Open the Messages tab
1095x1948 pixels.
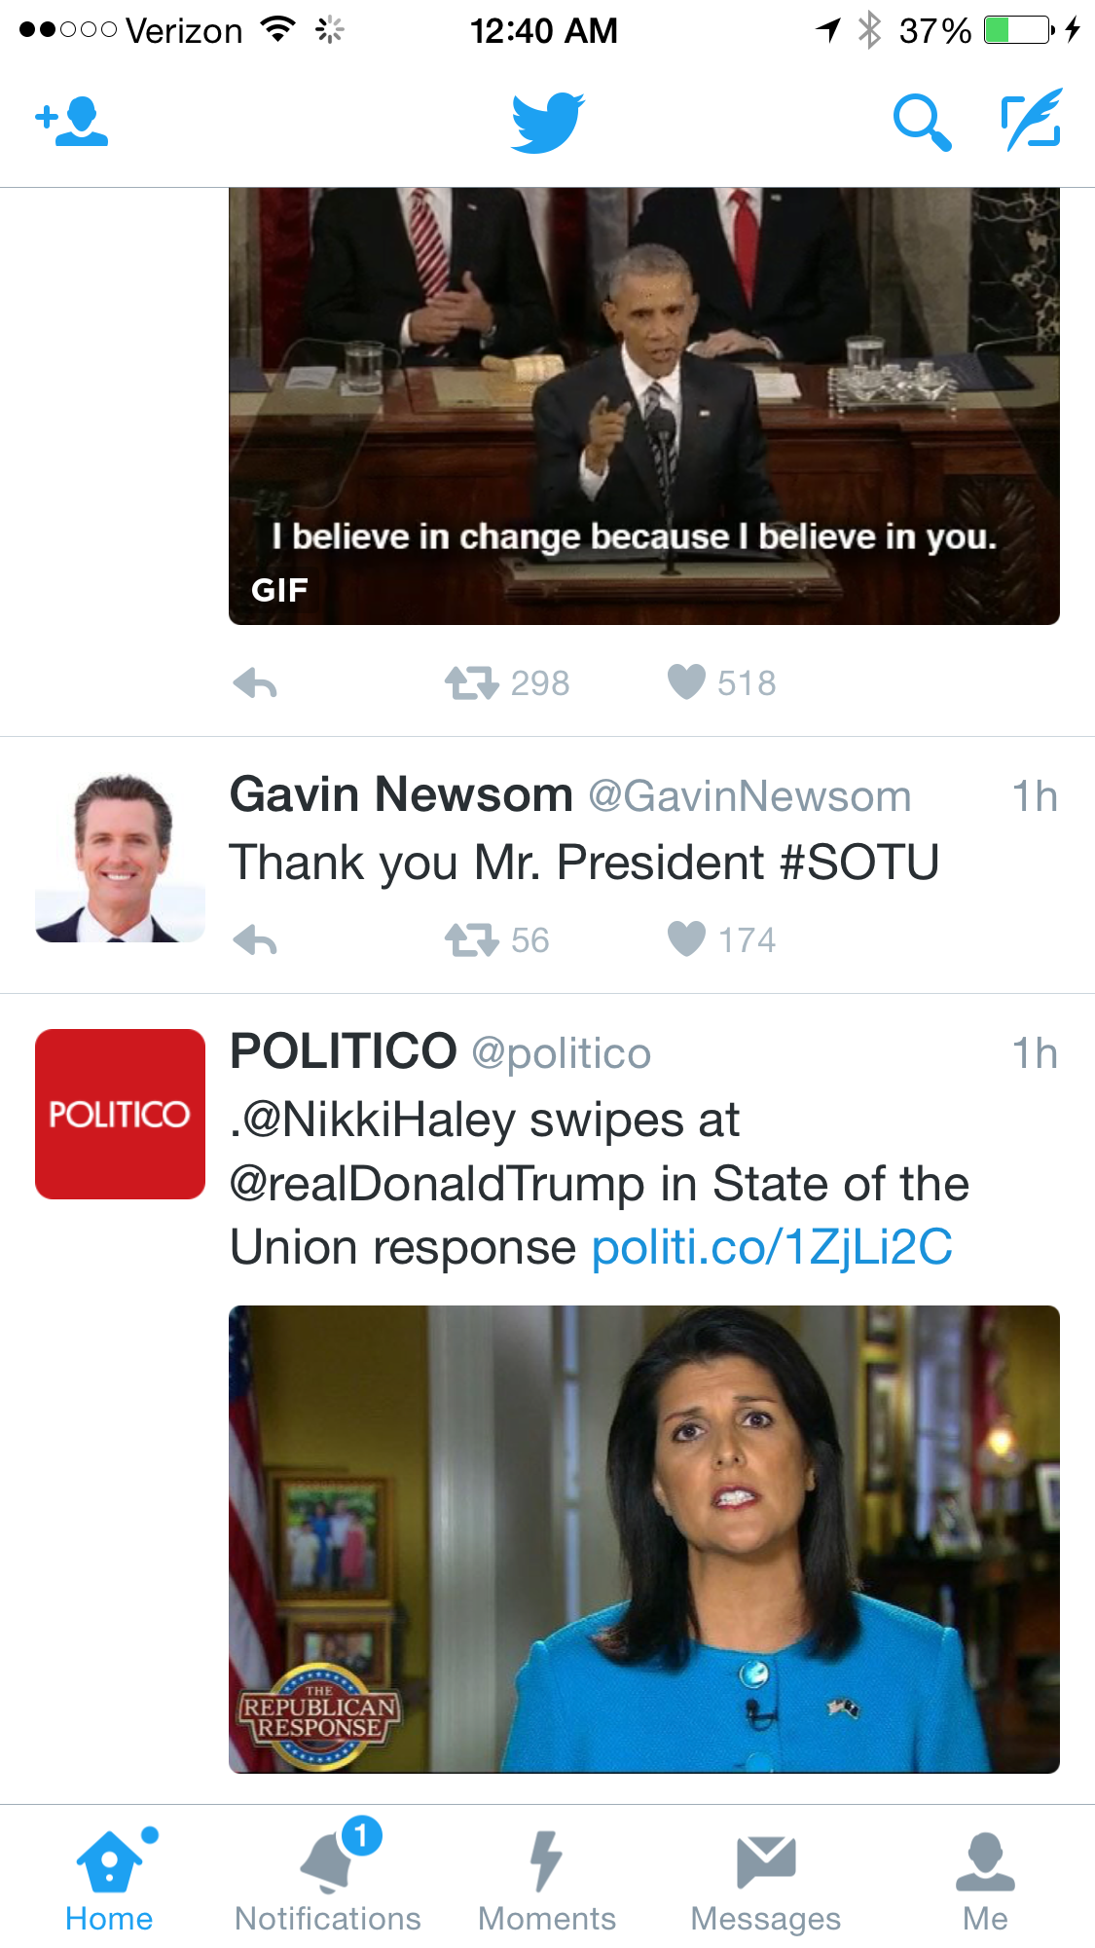click(x=766, y=1878)
